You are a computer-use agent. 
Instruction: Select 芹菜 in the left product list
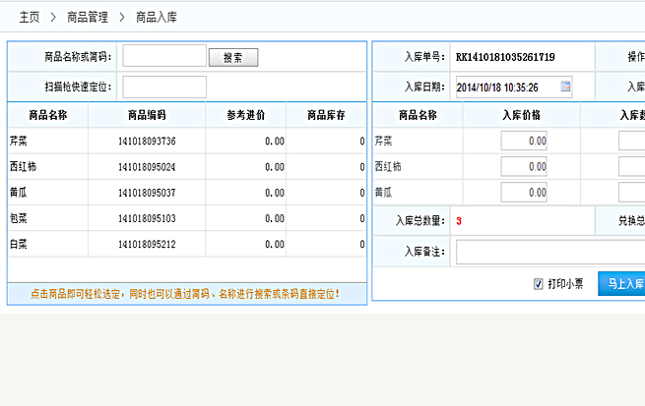19,141
